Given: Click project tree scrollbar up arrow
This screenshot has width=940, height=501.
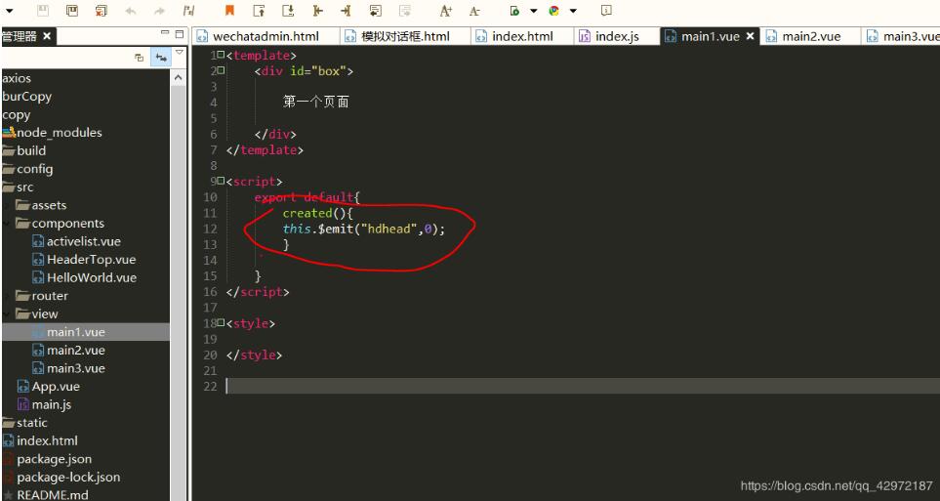Looking at the screenshot, I should [178, 78].
